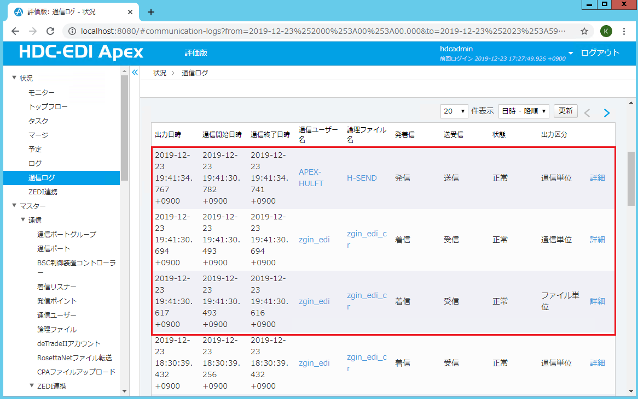The image size is (638, 399).
Task: Click the main content vertical scrollbar
Action: point(631,178)
